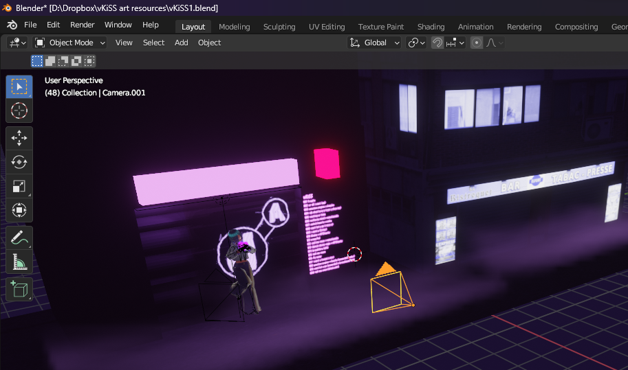This screenshot has width=628, height=370.
Task: Select the Measure tool
Action: tap(19, 262)
